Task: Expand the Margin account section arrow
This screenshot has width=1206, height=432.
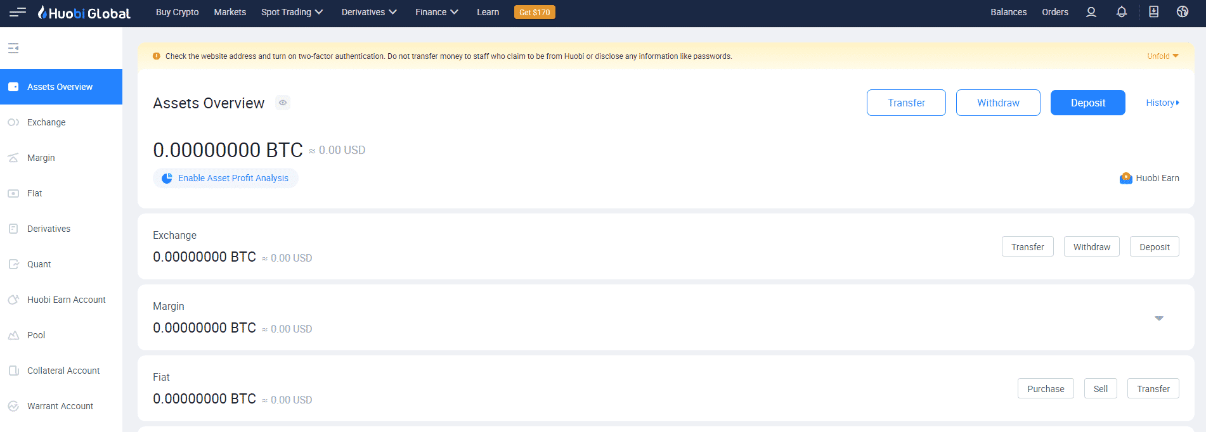Action: click(x=1158, y=318)
